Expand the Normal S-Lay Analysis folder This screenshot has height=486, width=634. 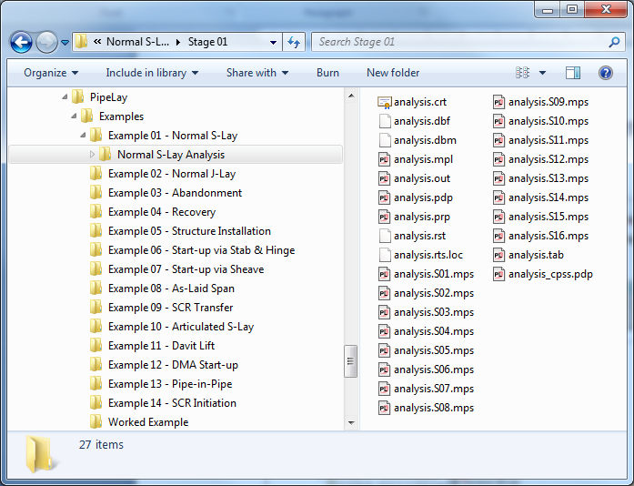point(92,155)
